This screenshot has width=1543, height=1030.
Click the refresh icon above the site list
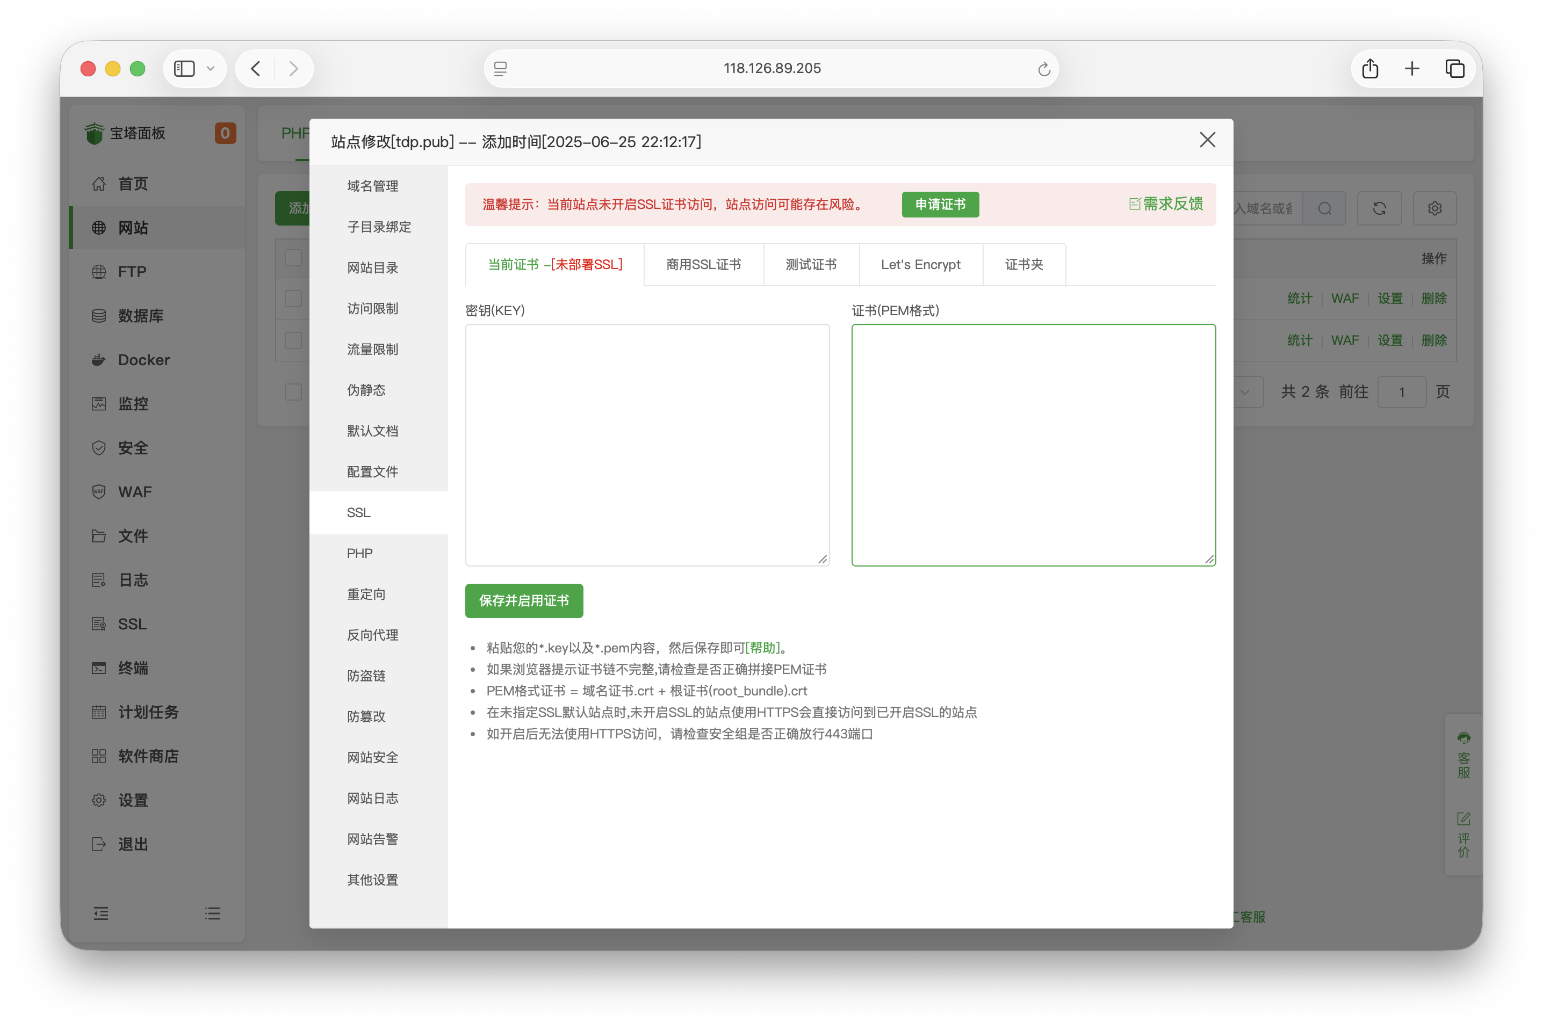pos(1380,208)
